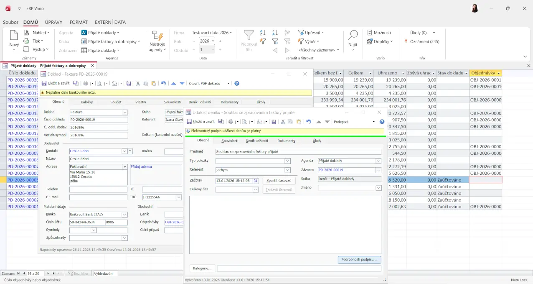The image size is (533, 284).
Task: Sort records ascending with the A-Z icon
Action: (263, 33)
